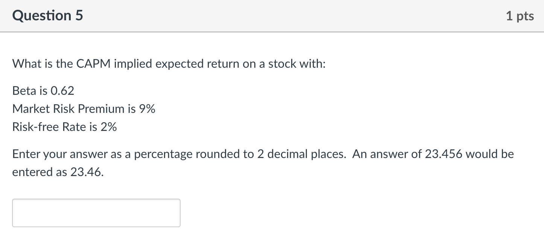Select the percentage sign after 9
The width and height of the screenshot is (544, 237).
[x=150, y=109]
